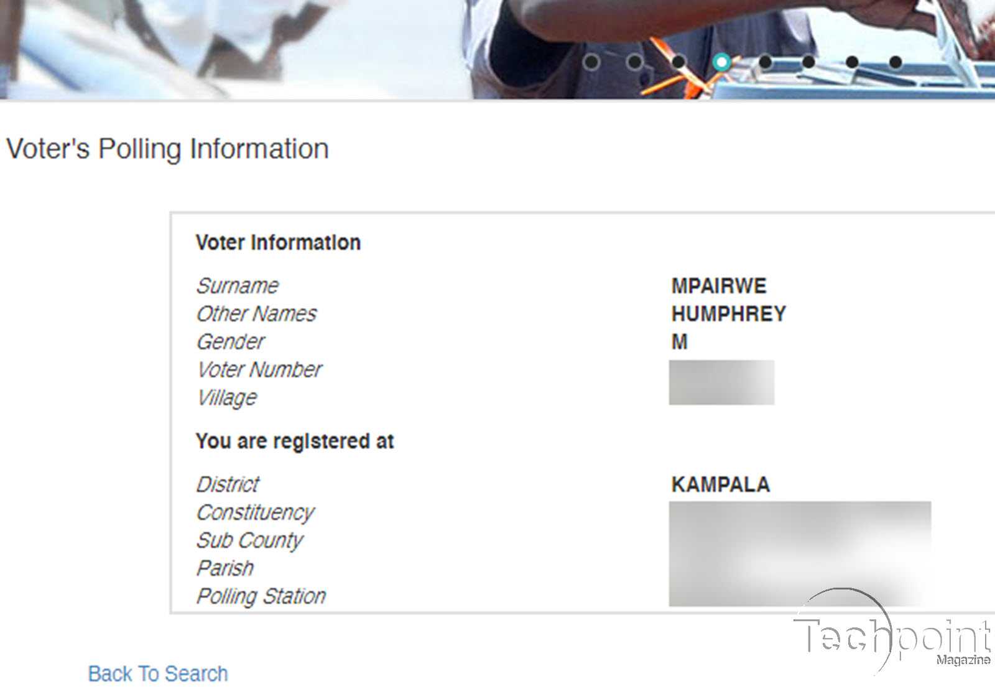Click the carousel dot right after the active one
995x689 pixels.
pyautogui.click(x=765, y=62)
